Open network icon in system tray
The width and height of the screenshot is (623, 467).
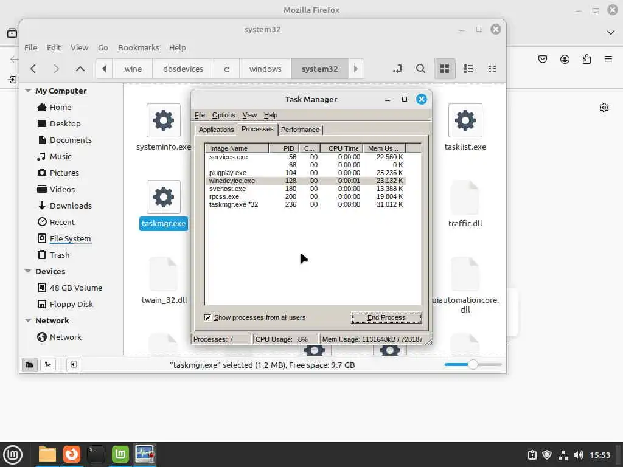563,455
